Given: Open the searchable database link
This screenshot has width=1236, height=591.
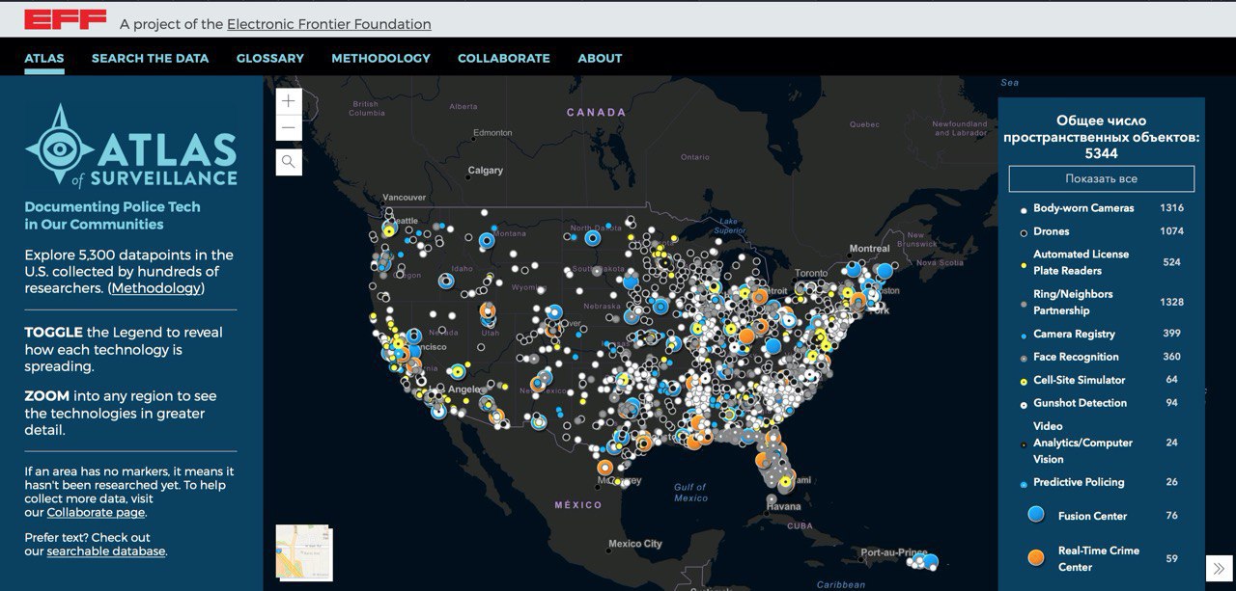Looking at the screenshot, I should [106, 551].
